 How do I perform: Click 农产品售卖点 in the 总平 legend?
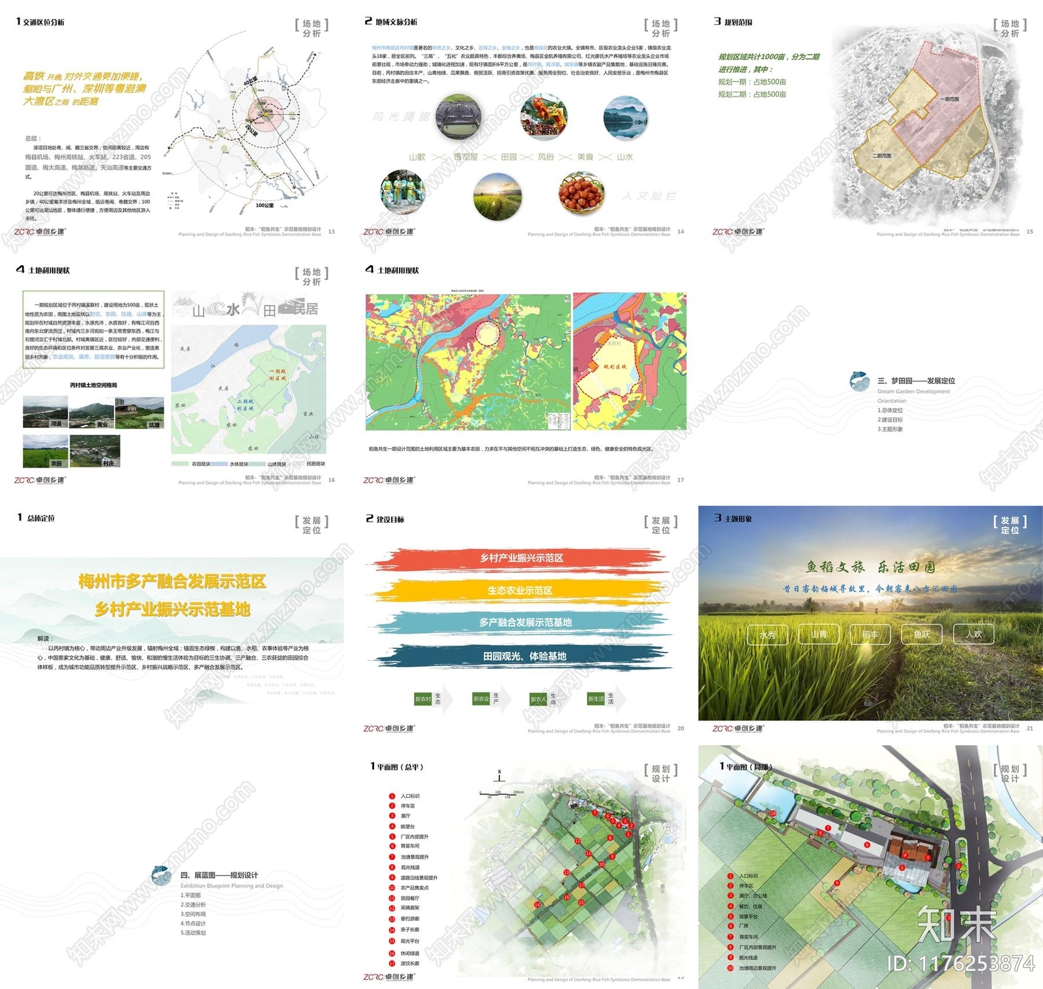click(x=415, y=888)
